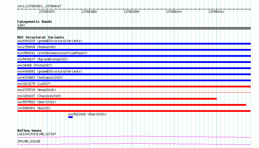Click variant label esv3589241 (1000GenomesConsortiumPhase3)
The width and height of the screenshot is (259, 148).
[52, 53]
